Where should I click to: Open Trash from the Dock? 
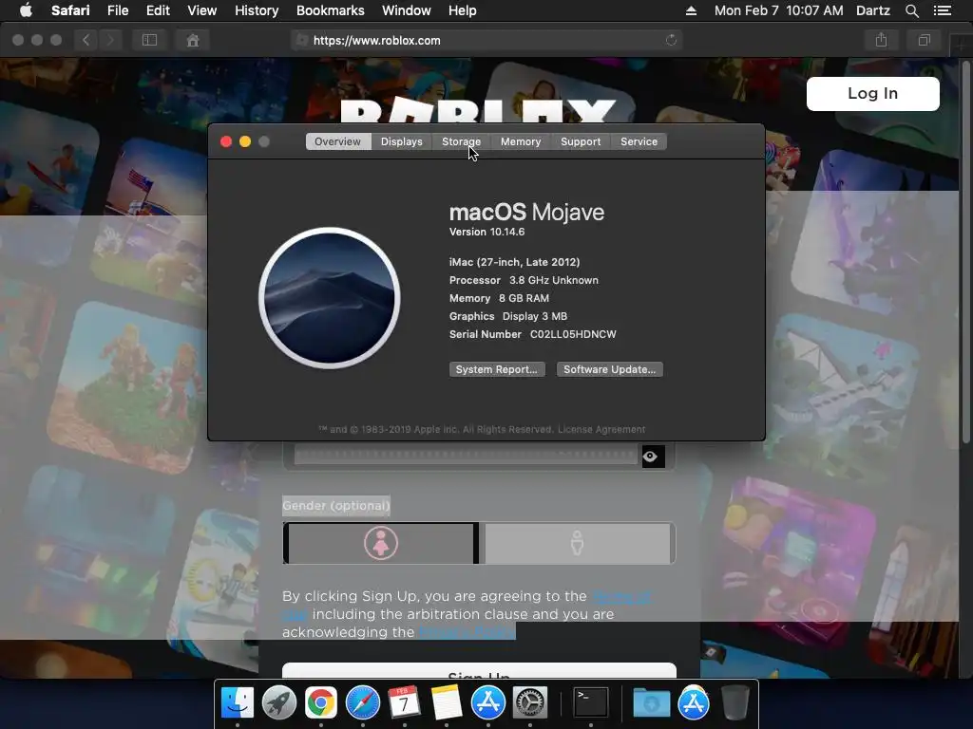pos(735,702)
